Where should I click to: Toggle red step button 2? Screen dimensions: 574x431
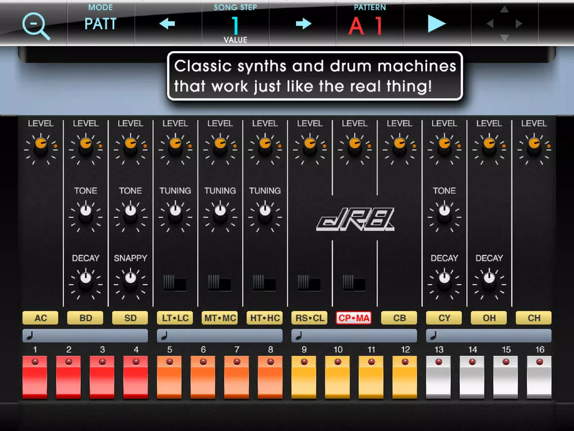click(68, 377)
